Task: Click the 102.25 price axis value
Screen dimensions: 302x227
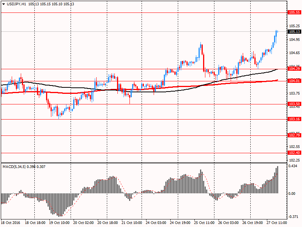Action: [x=294, y=160]
